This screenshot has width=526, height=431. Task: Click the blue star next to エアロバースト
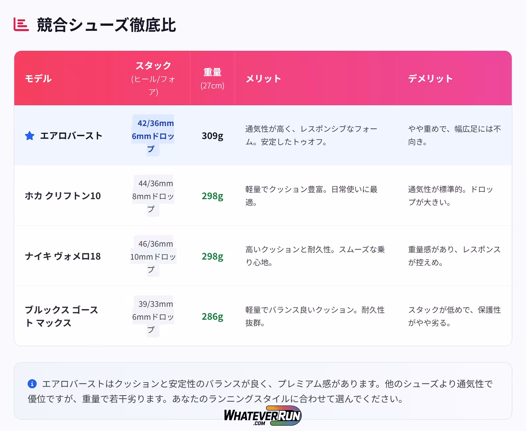[30, 136]
